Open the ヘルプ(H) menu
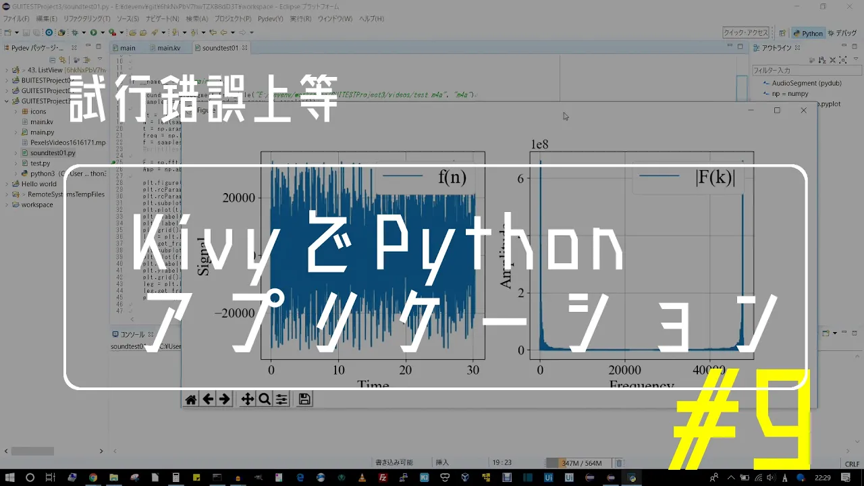The width and height of the screenshot is (864, 486). 371,18
